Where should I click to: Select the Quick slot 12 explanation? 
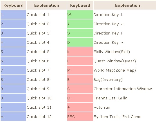pos(39,116)
